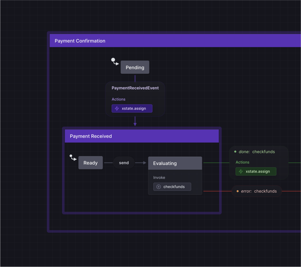Expand the Invoke section of Evaluating

(159, 177)
